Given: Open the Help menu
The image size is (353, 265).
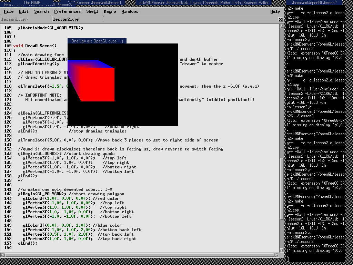Looking at the screenshot, I should pyautogui.click(x=275, y=11).
